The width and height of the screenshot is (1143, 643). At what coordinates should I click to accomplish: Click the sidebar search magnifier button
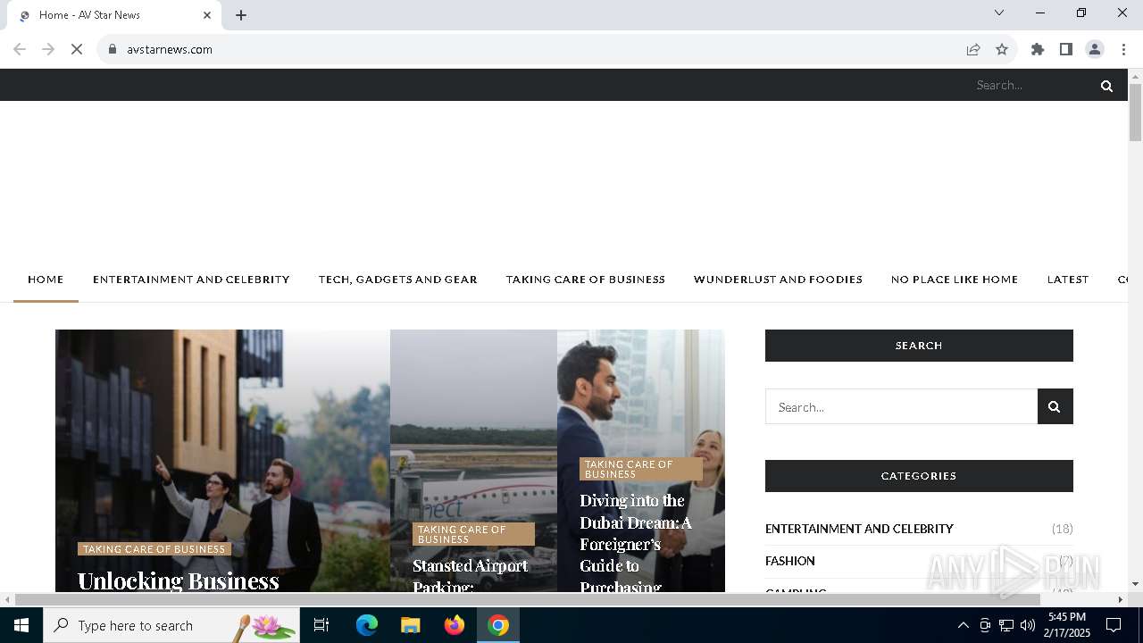(1055, 406)
